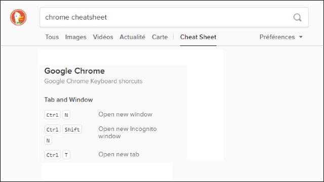This screenshot has width=324, height=182.
Task: Switch to the Actualité tab
Action: (133, 37)
